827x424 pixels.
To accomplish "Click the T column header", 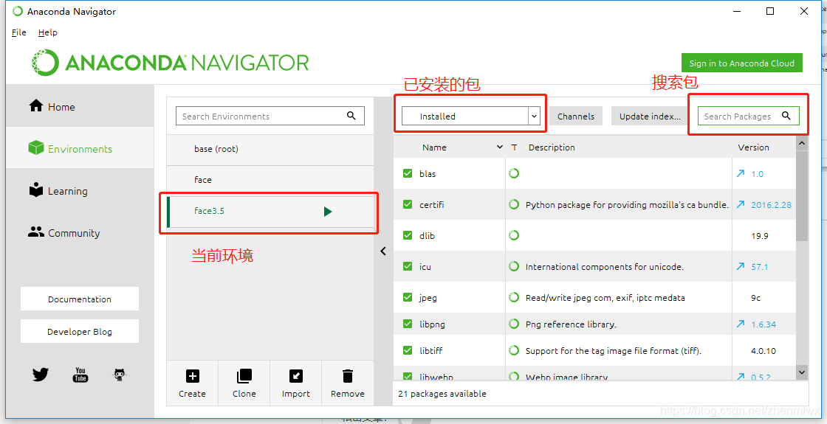I will 514,147.
